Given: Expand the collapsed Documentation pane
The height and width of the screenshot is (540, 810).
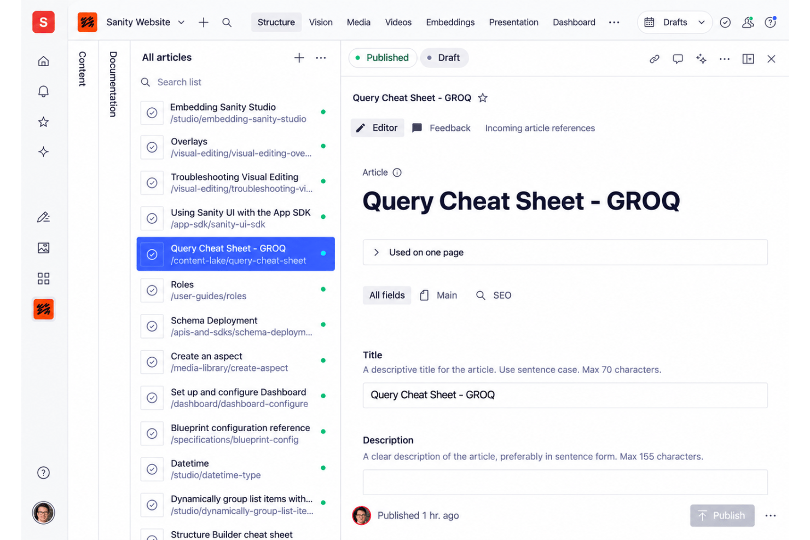Looking at the screenshot, I should tap(113, 84).
